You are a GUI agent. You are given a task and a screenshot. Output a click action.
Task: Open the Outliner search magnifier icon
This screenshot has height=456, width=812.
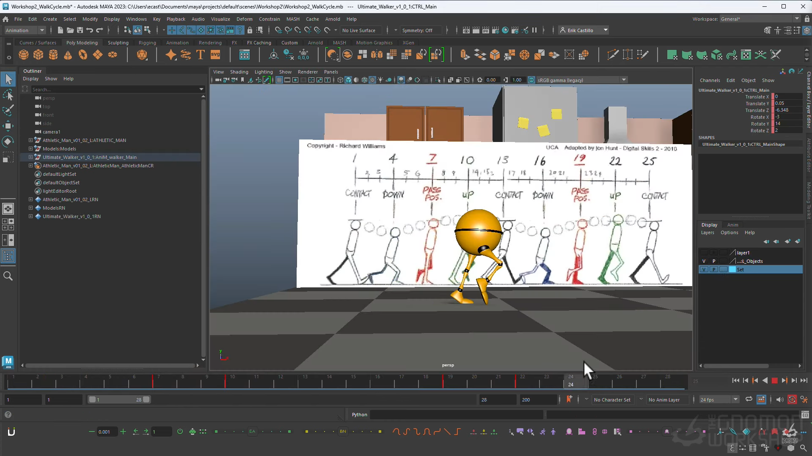[x=8, y=276]
